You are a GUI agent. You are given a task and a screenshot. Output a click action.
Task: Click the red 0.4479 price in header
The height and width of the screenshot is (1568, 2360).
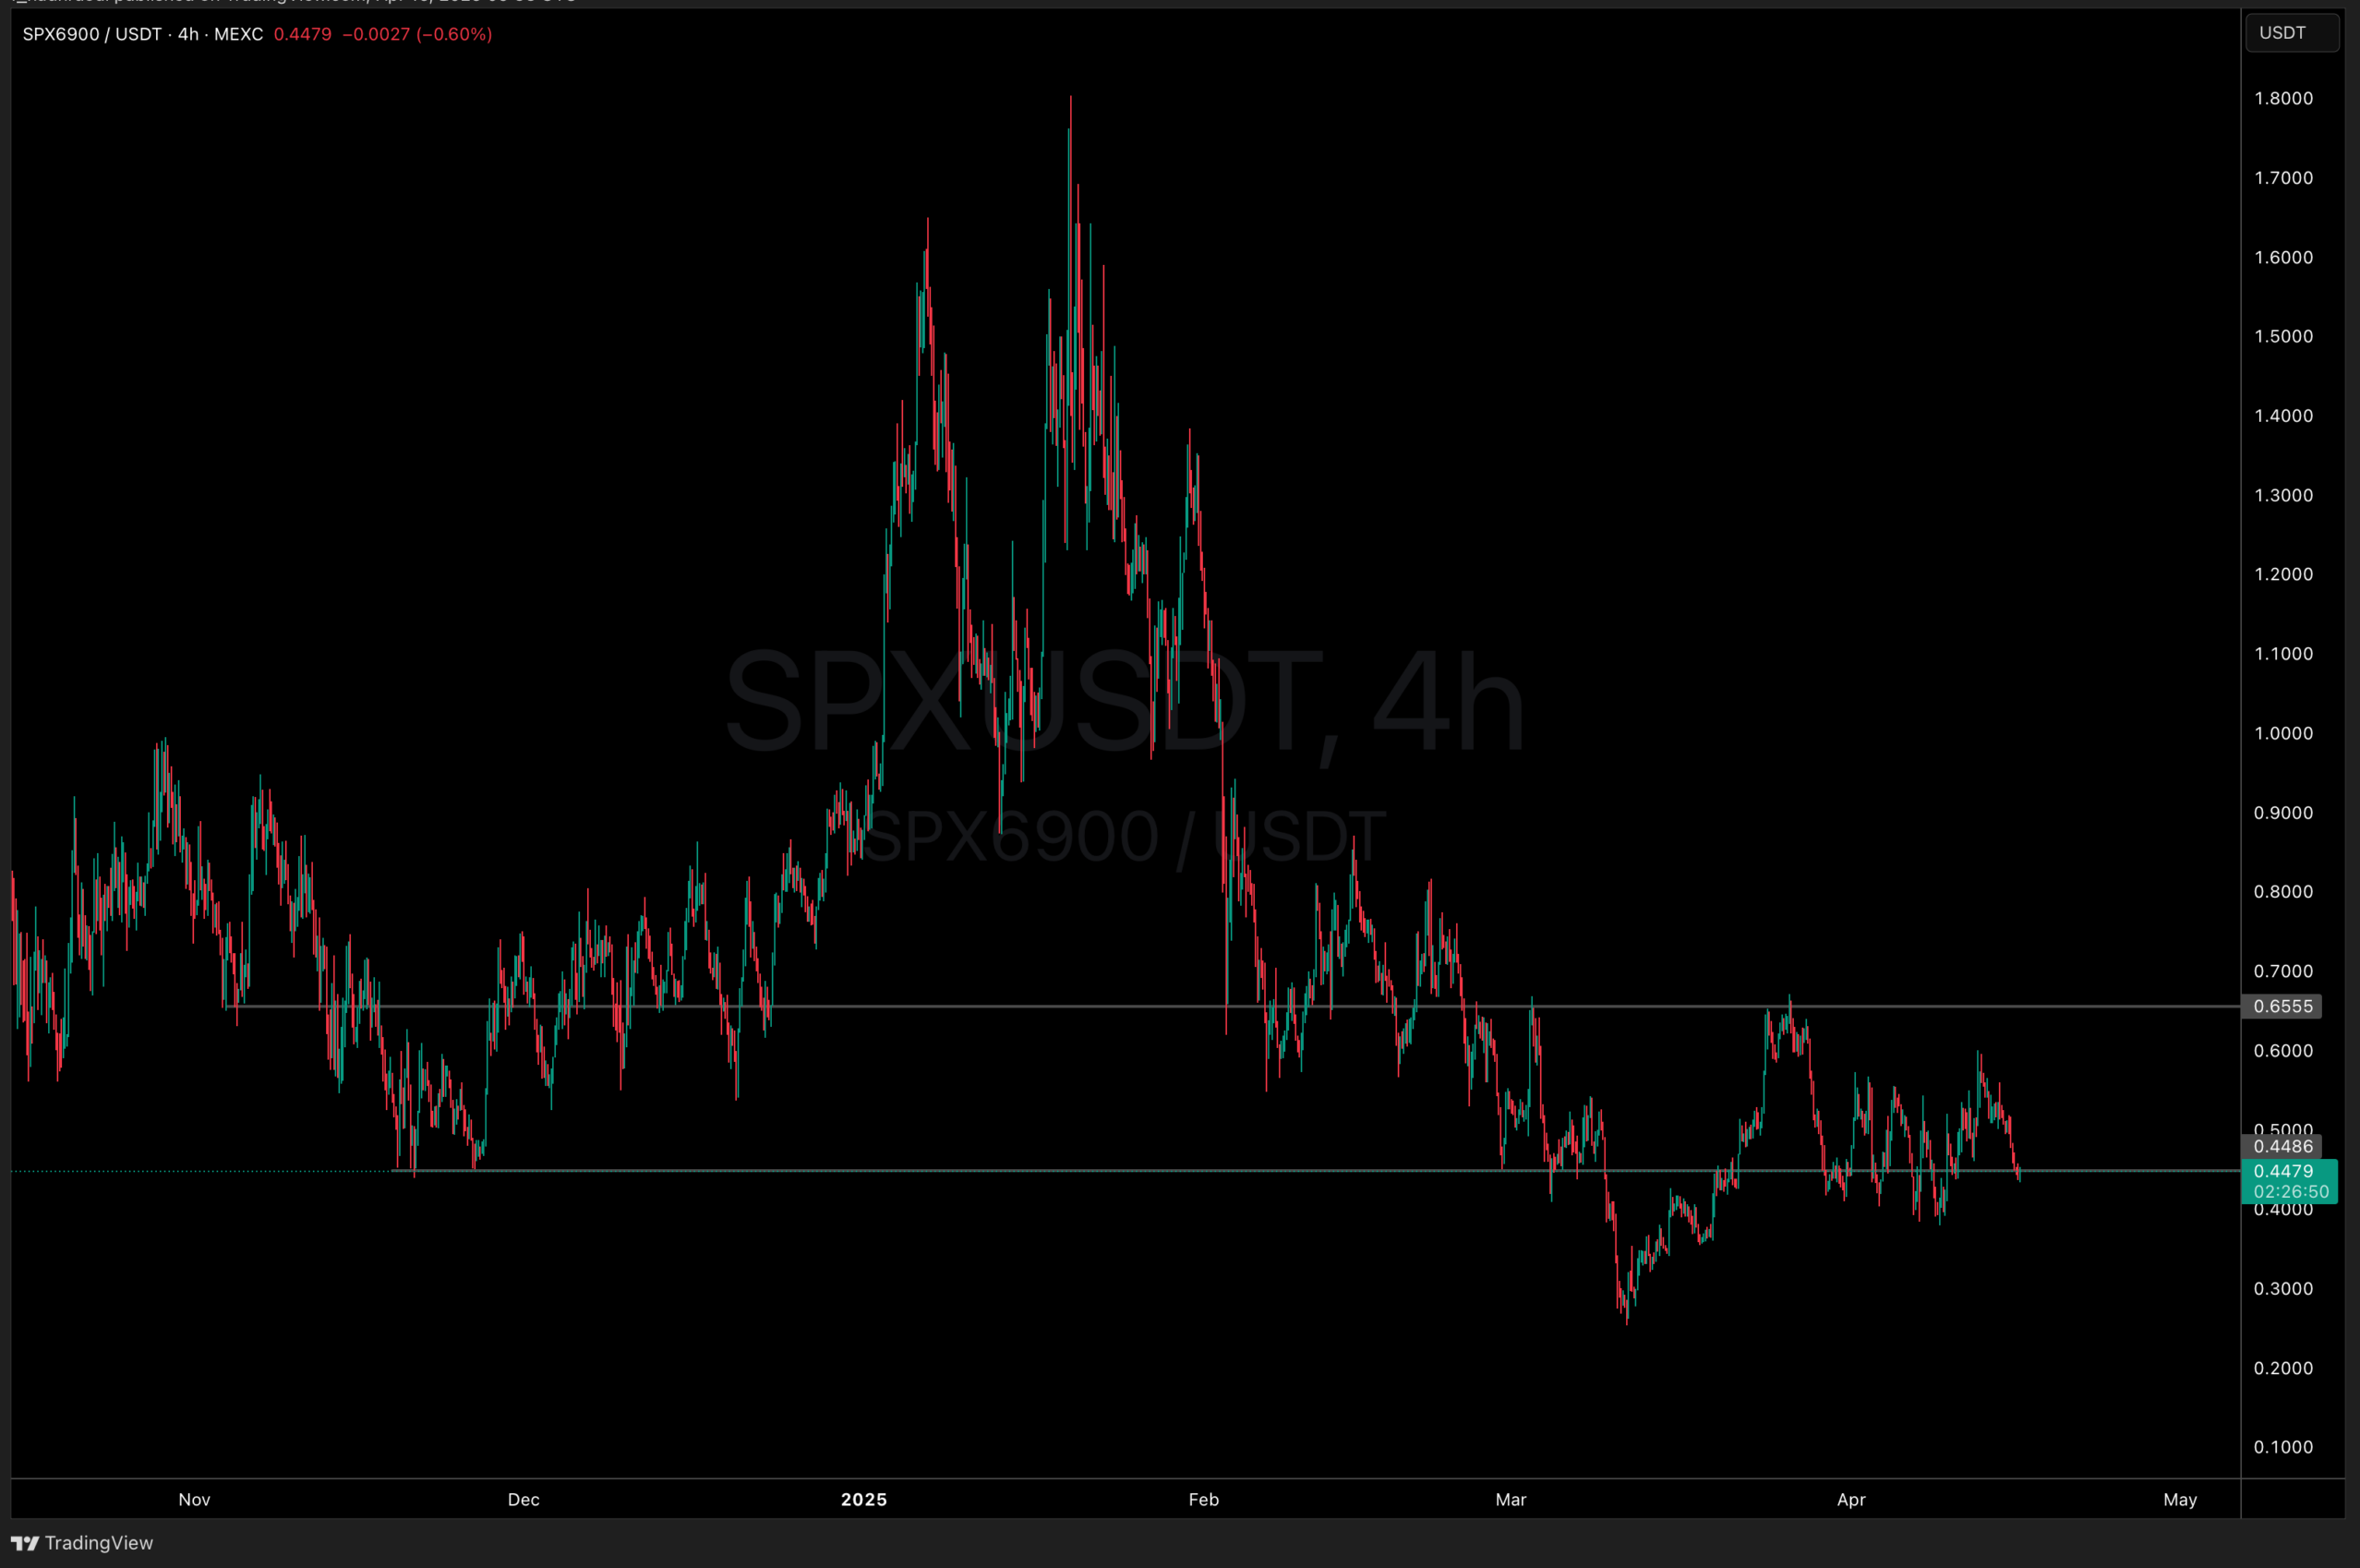[303, 34]
